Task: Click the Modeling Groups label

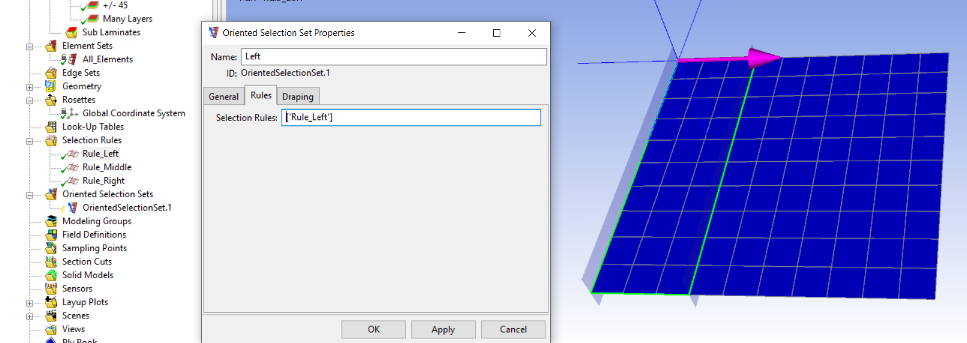Action: 97,221
